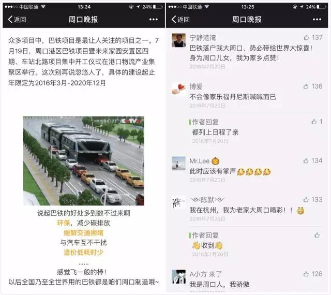Tap 返回 back button in right screen

pos(180,20)
